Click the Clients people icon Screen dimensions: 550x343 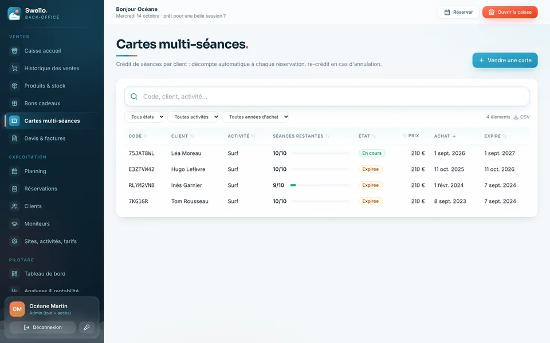[x=14, y=206]
